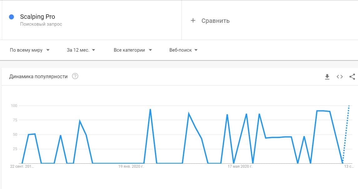Open the Все категории dropdown
This screenshot has width=358, height=189.
pos(133,50)
